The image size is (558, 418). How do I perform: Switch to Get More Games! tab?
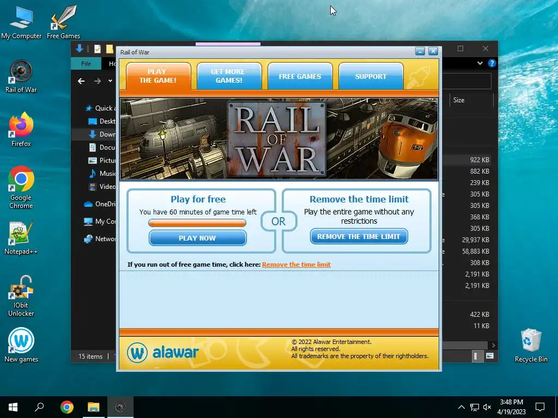coord(229,76)
